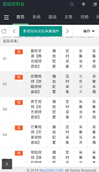This screenshot has height=172, width=99.
Task: Open the 操作 dropdown menu
Action: tap(89, 31)
